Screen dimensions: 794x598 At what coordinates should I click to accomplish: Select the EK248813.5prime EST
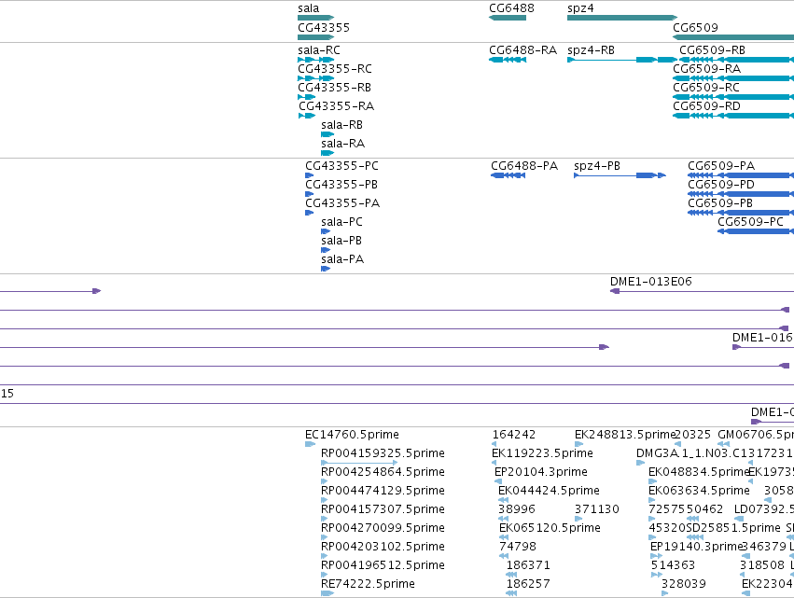(x=578, y=444)
